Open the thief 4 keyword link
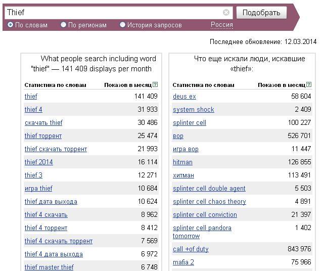The width and height of the screenshot is (324, 271). (33, 110)
